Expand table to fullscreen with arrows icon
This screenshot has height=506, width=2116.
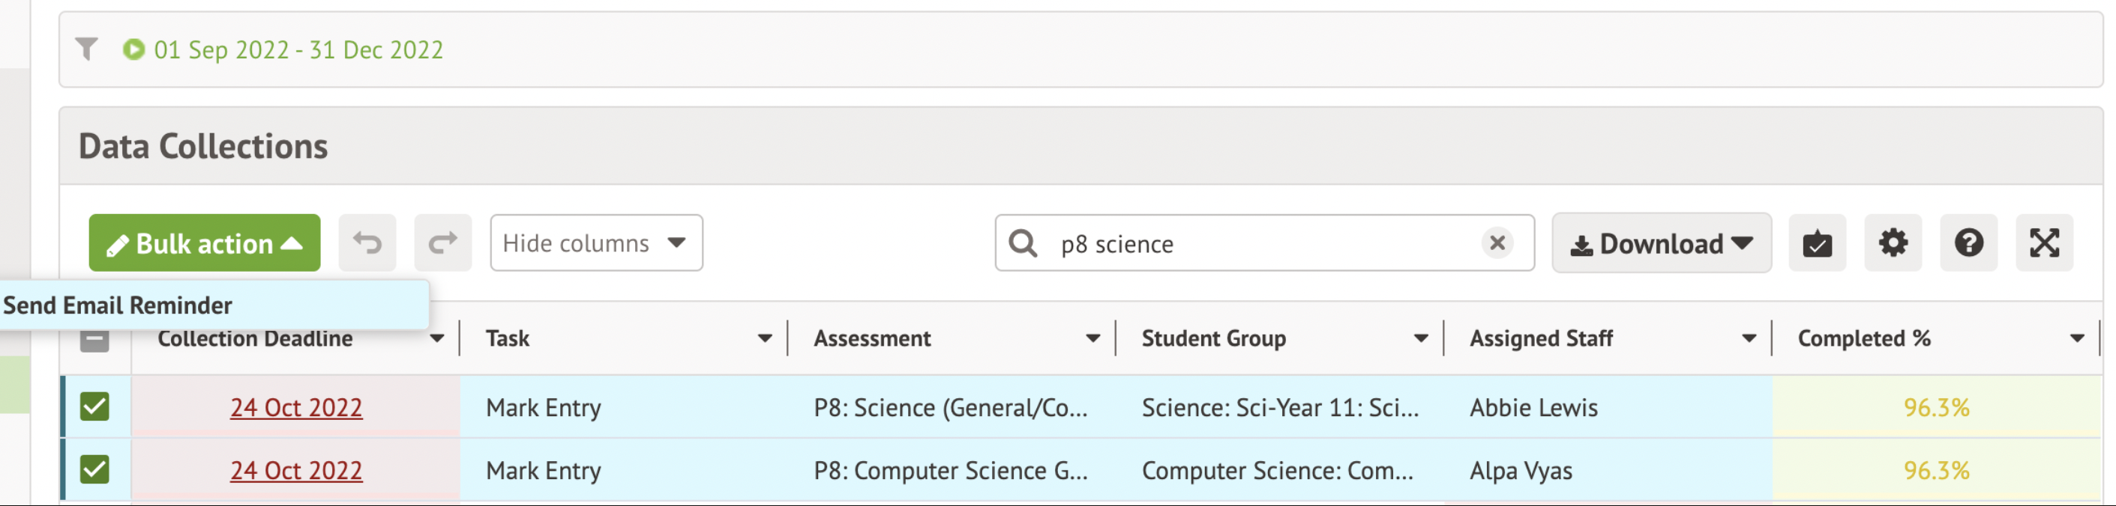[2045, 243]
